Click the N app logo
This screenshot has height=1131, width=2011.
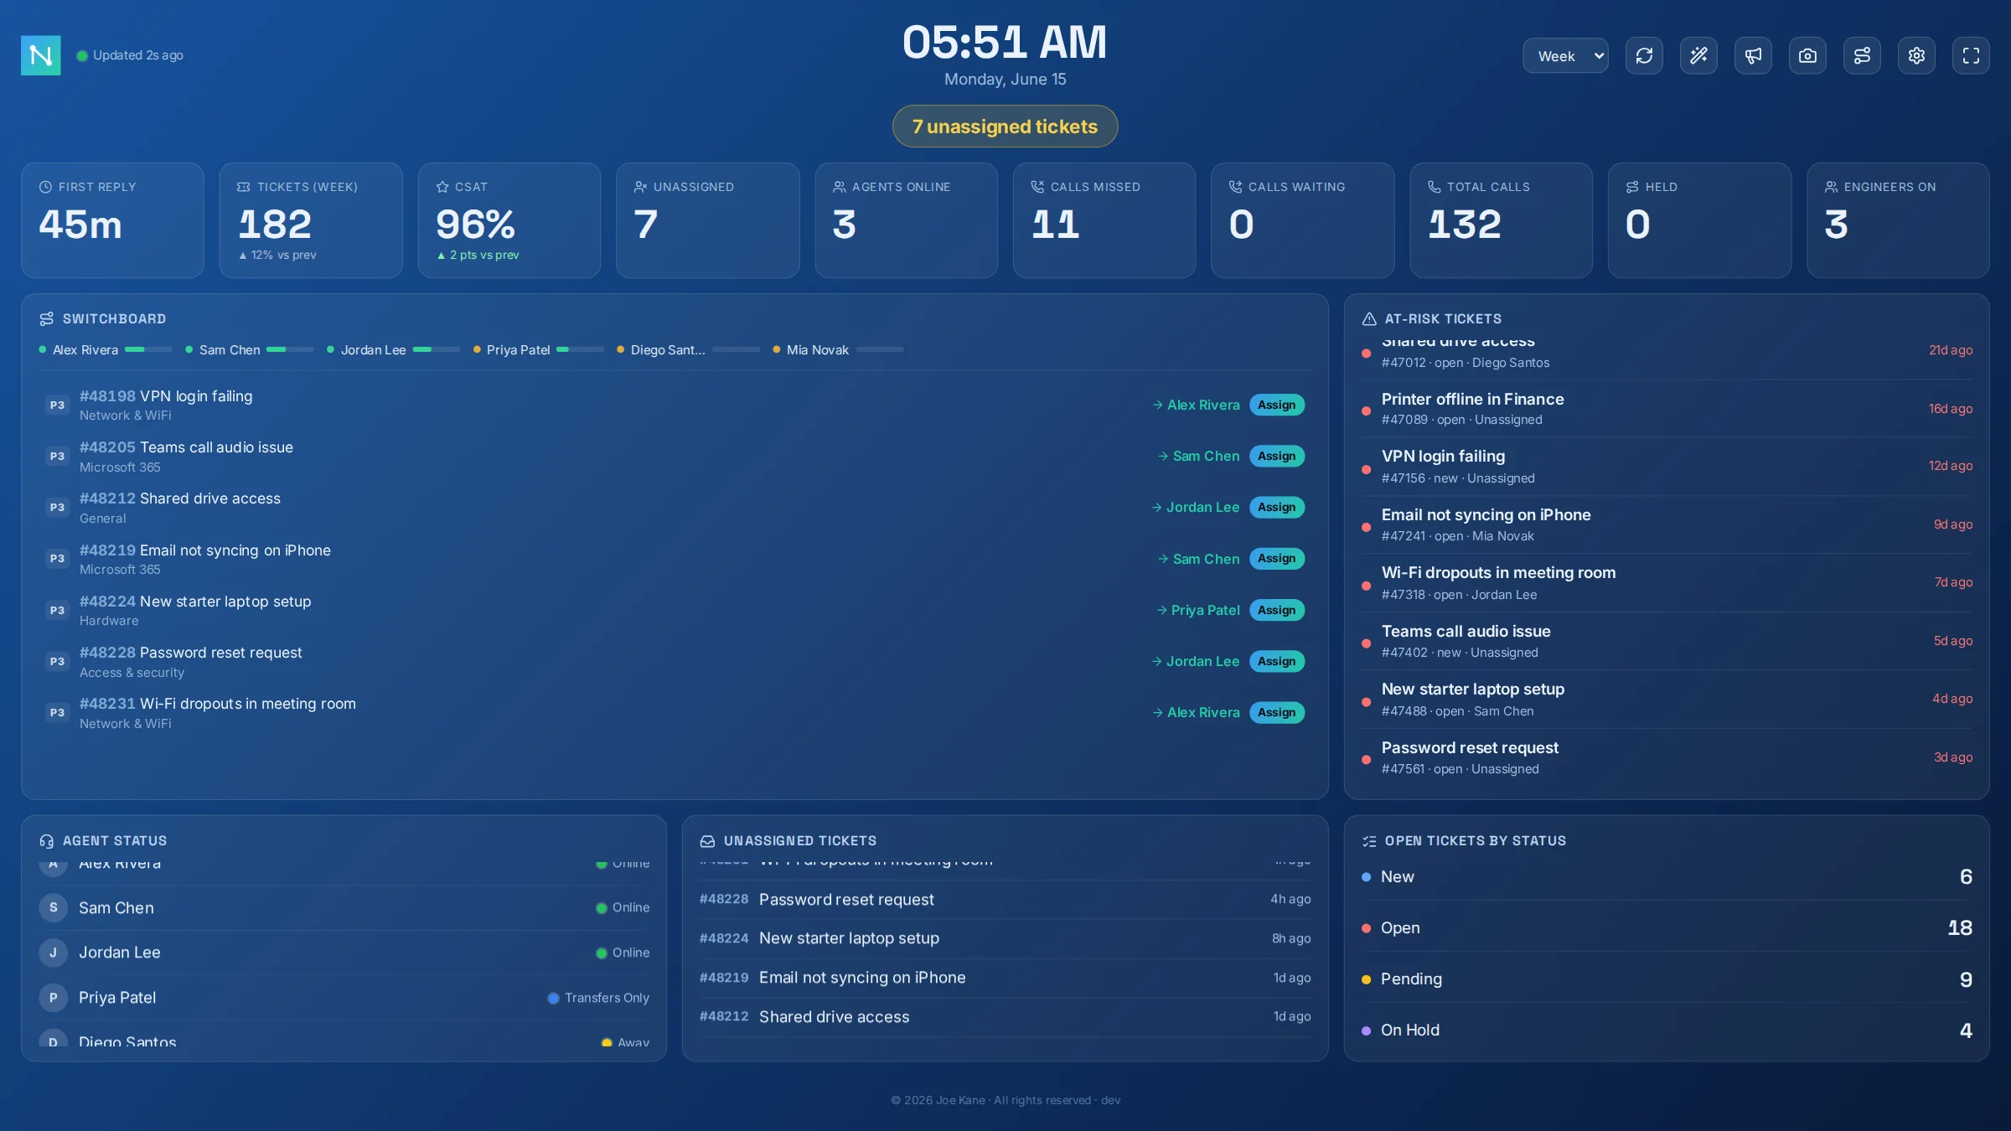41,55
